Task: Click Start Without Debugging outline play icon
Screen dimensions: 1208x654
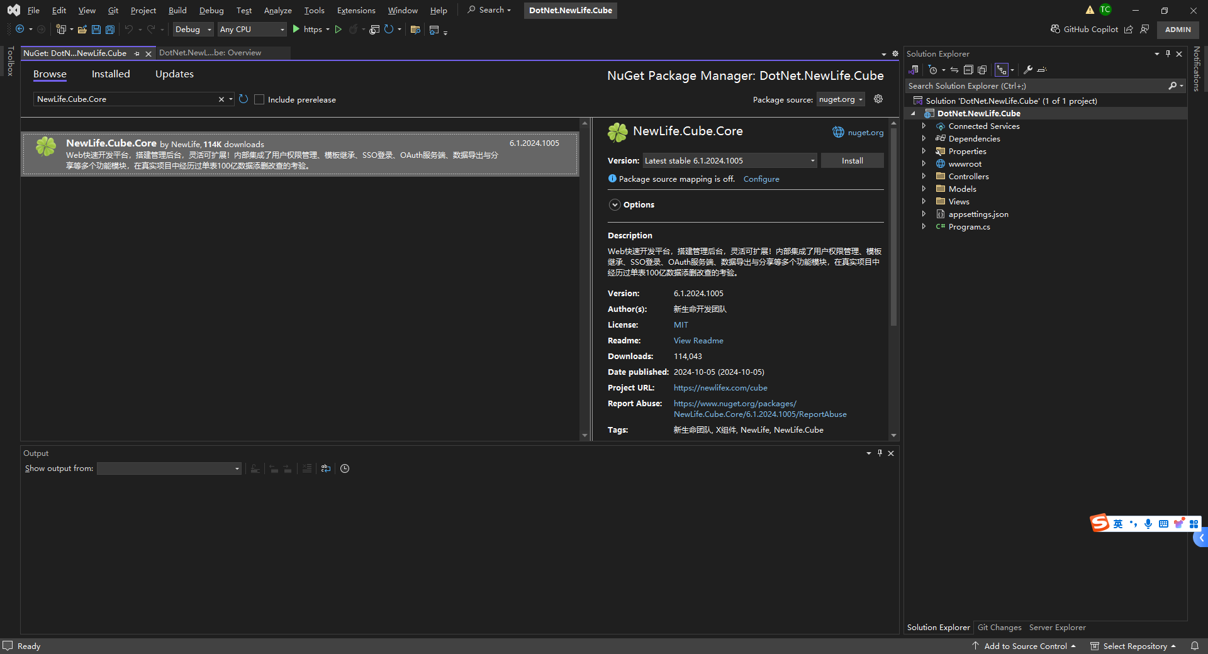Action: [338, 30]
